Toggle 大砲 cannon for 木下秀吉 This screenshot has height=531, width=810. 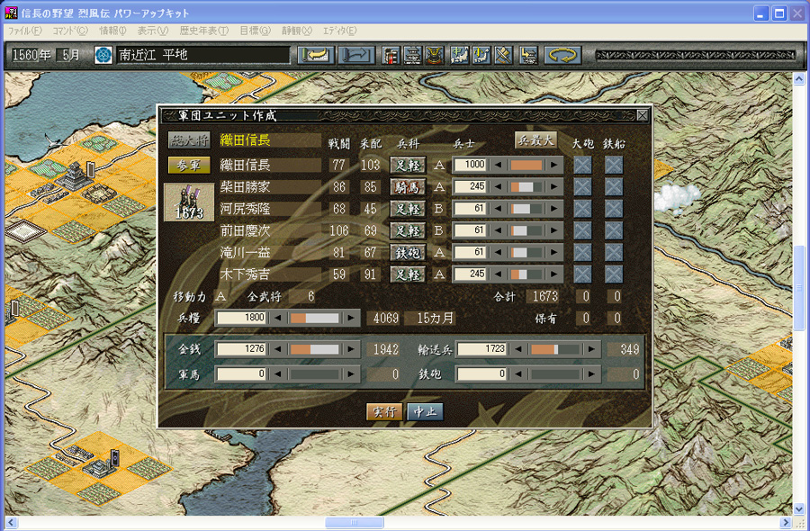click(582, 274)
